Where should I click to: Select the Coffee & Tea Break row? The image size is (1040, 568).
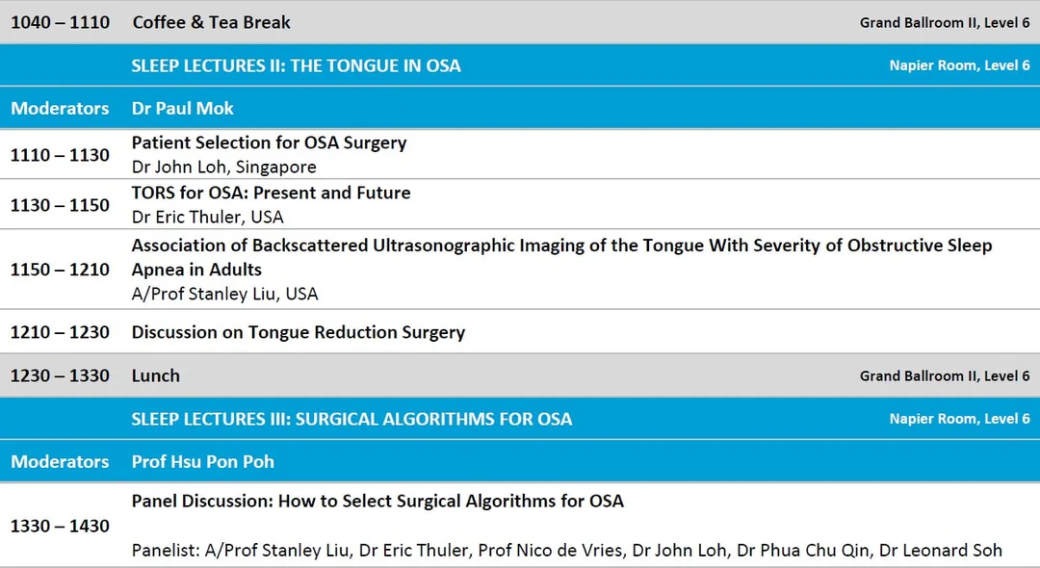click(520, 22)
